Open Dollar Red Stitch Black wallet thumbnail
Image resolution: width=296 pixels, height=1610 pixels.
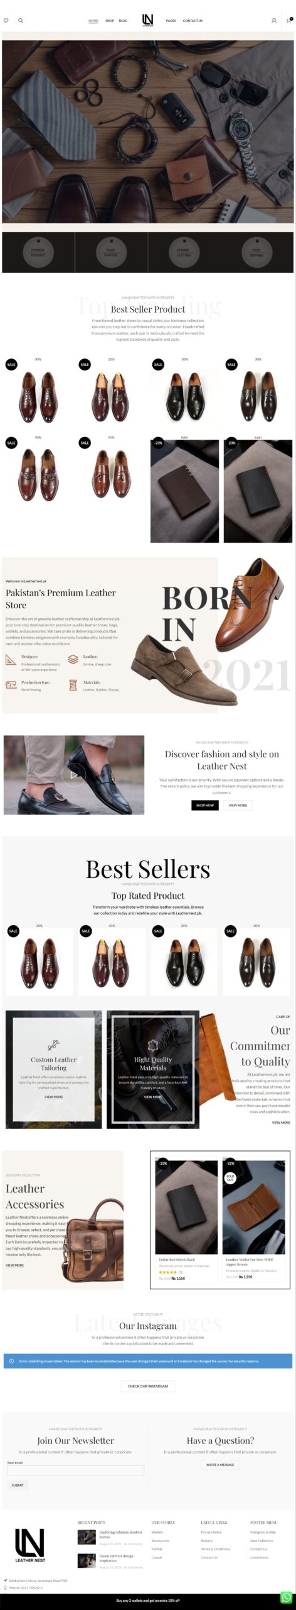point(186,1207)
